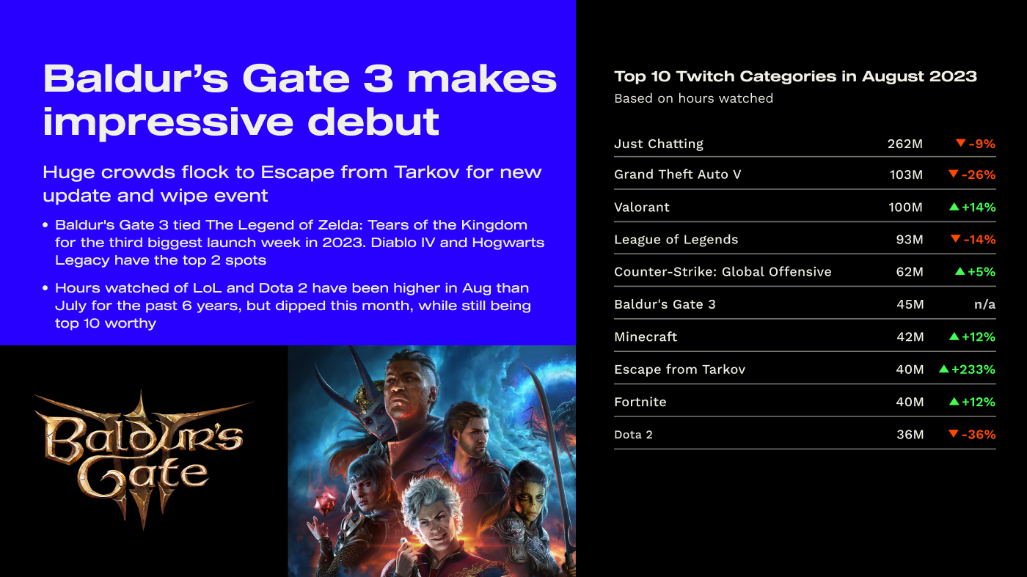
Task: Click the green up arrow beside +233%
Action: pyautogui.click(x=944, y=370)
